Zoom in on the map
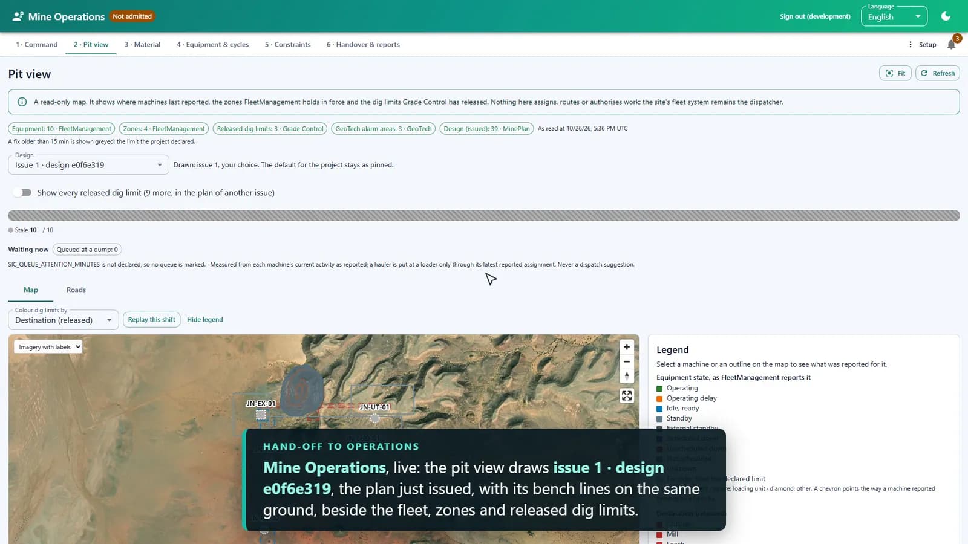The width and height of the screenshot is (968, 544). coord(627,347)
